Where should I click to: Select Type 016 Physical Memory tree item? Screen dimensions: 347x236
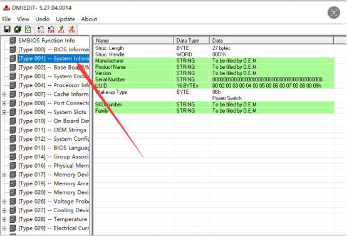(x=53, y=166)
